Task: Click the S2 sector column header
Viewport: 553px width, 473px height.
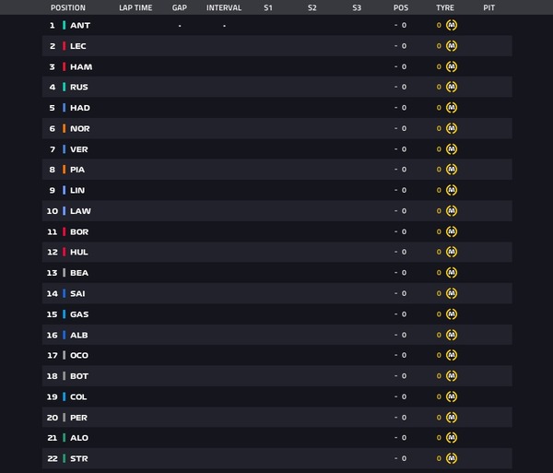Action: click(312, 7)
